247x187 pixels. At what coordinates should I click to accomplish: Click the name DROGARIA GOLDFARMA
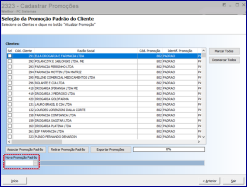(52, 99)
